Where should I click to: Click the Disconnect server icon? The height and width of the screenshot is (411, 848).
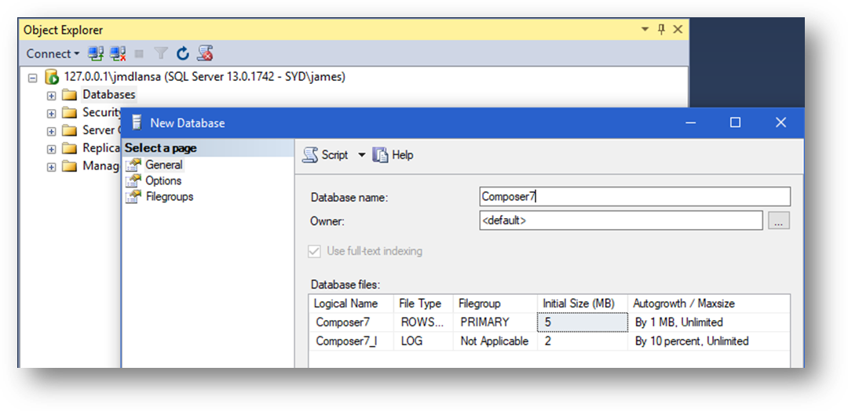(x=118, y=53)
